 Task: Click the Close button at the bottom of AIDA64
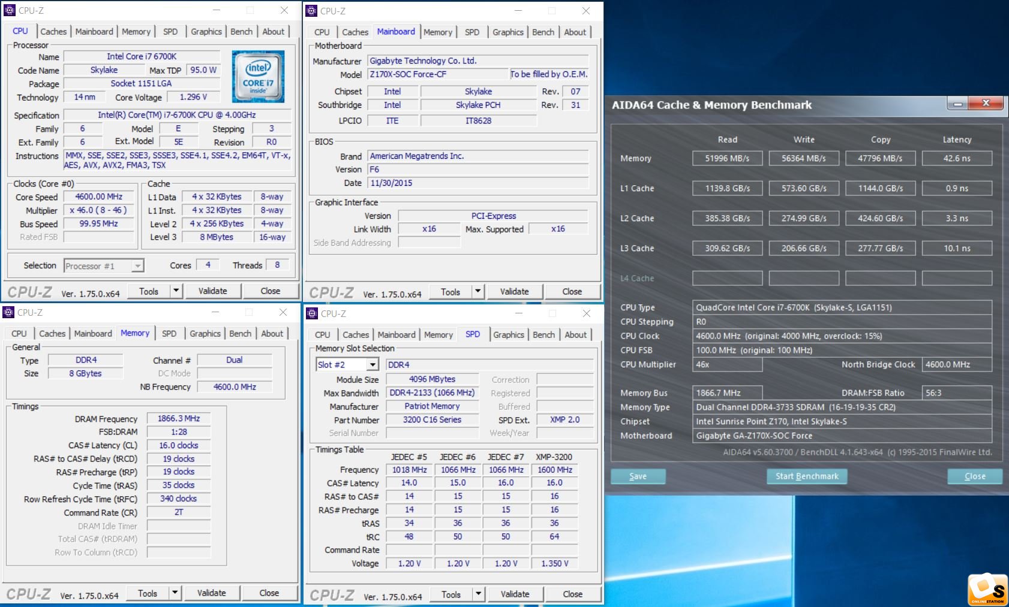(x=975, y=476)
